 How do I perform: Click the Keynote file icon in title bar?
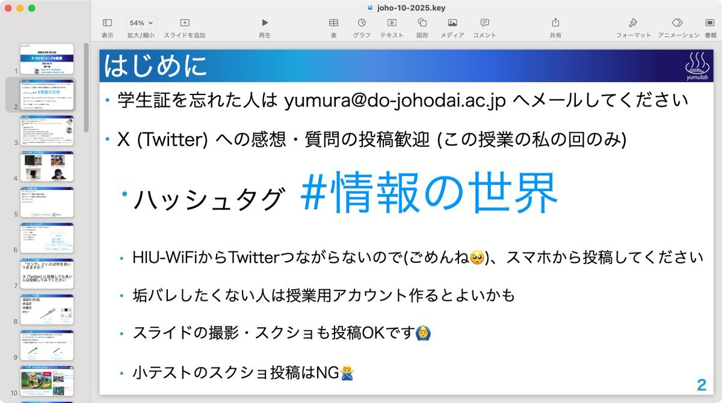pyautogui.click(x=370, y=7)
